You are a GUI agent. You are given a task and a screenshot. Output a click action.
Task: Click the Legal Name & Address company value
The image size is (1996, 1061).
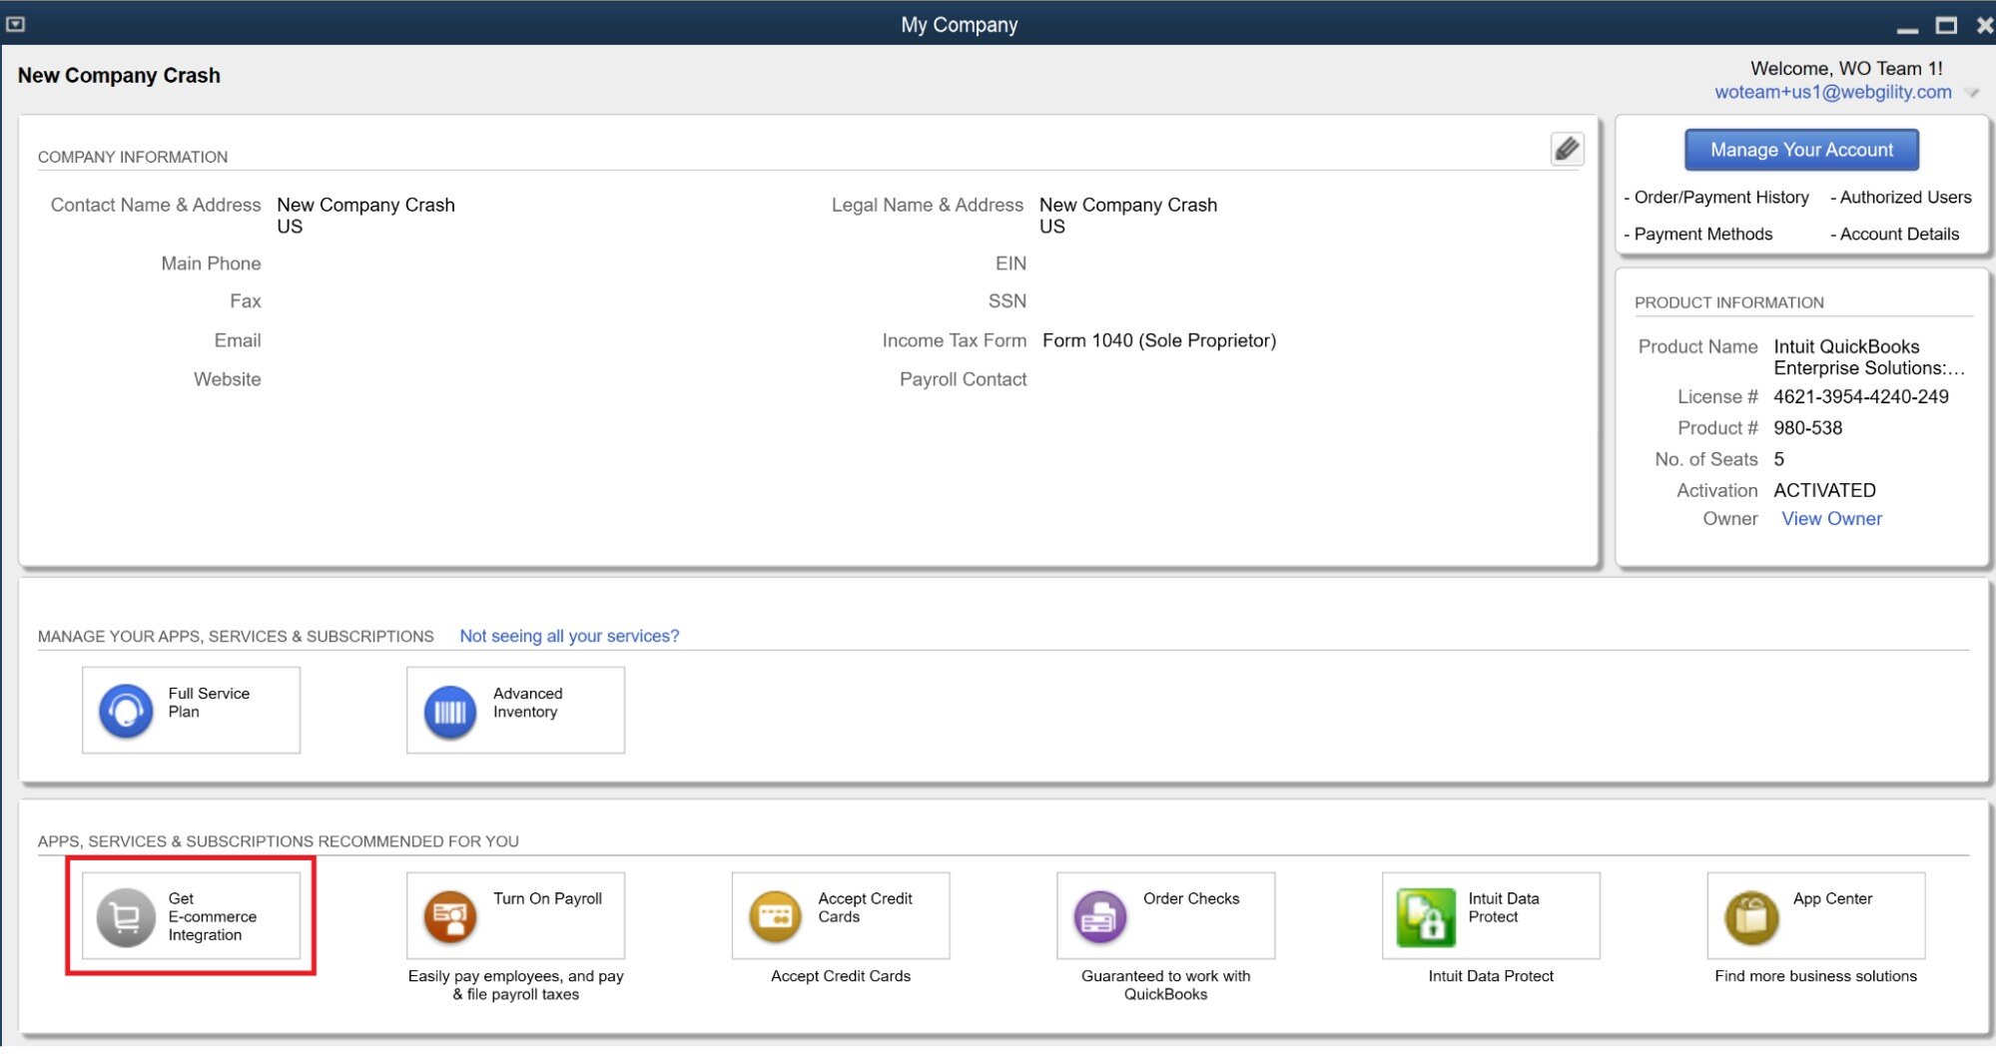coord(1128,216)
